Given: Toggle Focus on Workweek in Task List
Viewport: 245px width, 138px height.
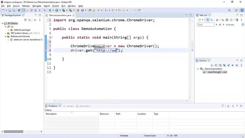Looking at the screenshot, I should (217, 20).
